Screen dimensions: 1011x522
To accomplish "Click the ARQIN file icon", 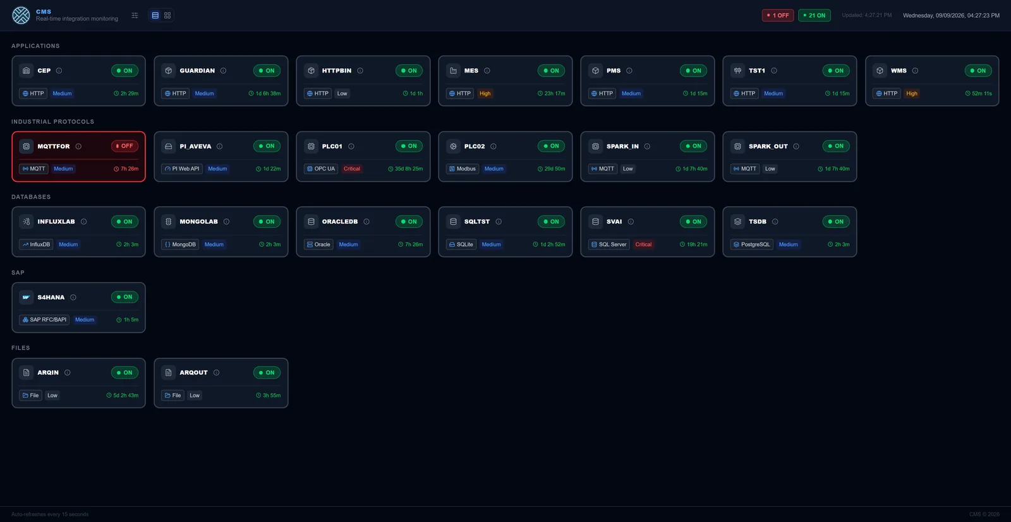I will [x=26, y=372].
